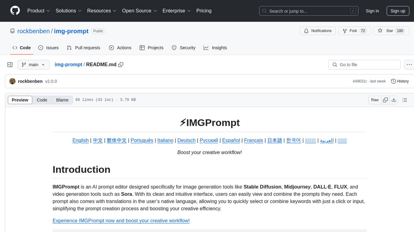Open the Raw file view

(375, 100)
